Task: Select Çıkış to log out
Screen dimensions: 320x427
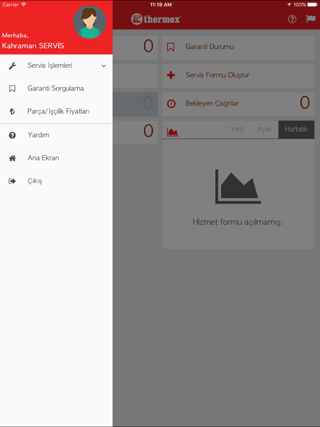Action: (x=56, y=181)
